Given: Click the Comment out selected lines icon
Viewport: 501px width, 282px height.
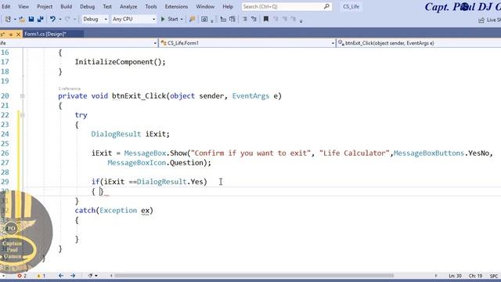Looking at the screenshot, I should (x=223, y=19).
